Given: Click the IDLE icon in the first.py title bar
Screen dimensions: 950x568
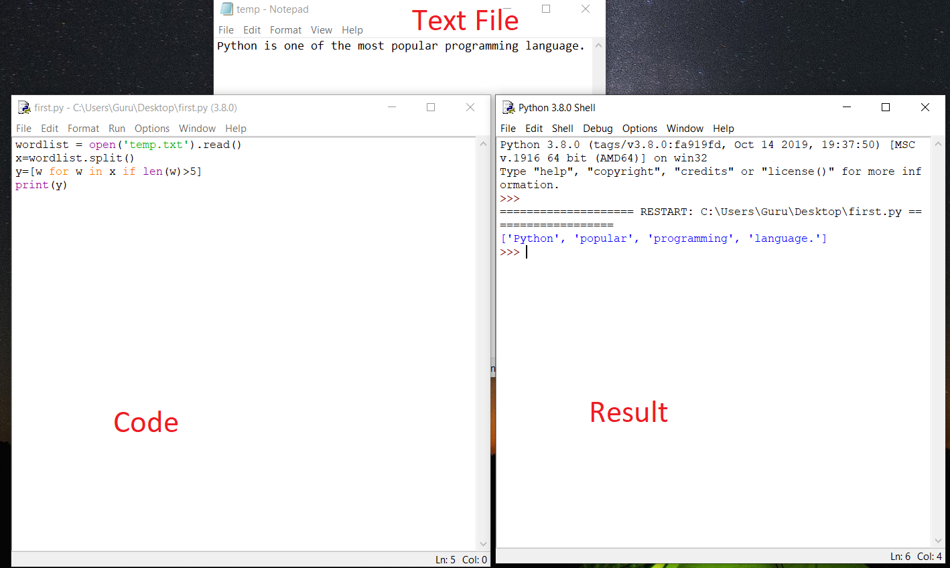Looking at the screenshot, I should coord(23,106).
